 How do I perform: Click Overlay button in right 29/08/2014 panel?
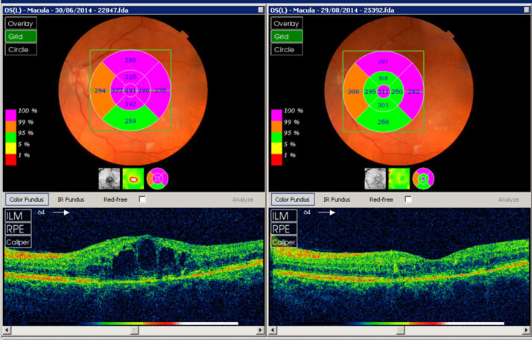tap(286, 23)
